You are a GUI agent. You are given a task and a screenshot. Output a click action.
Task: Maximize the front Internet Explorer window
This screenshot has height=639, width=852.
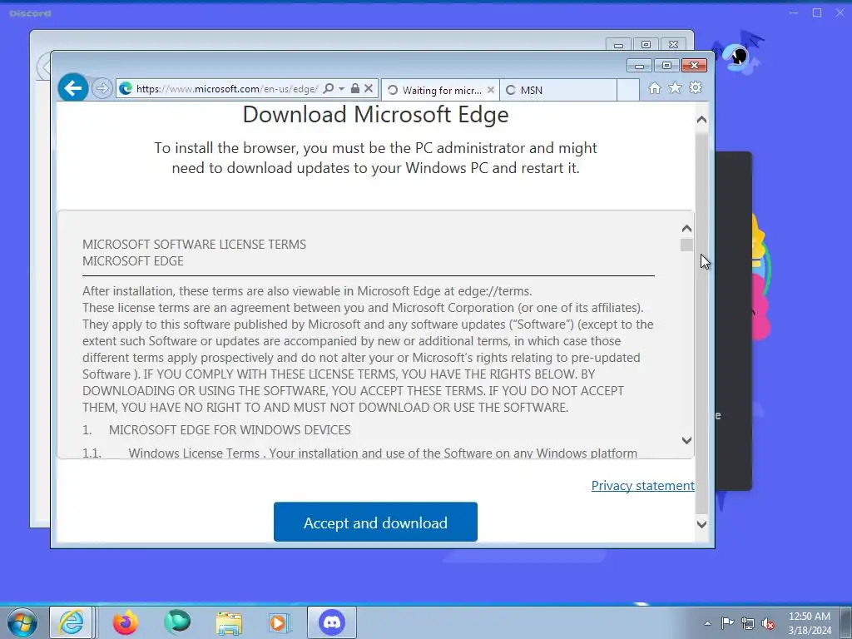coord(666,66)
